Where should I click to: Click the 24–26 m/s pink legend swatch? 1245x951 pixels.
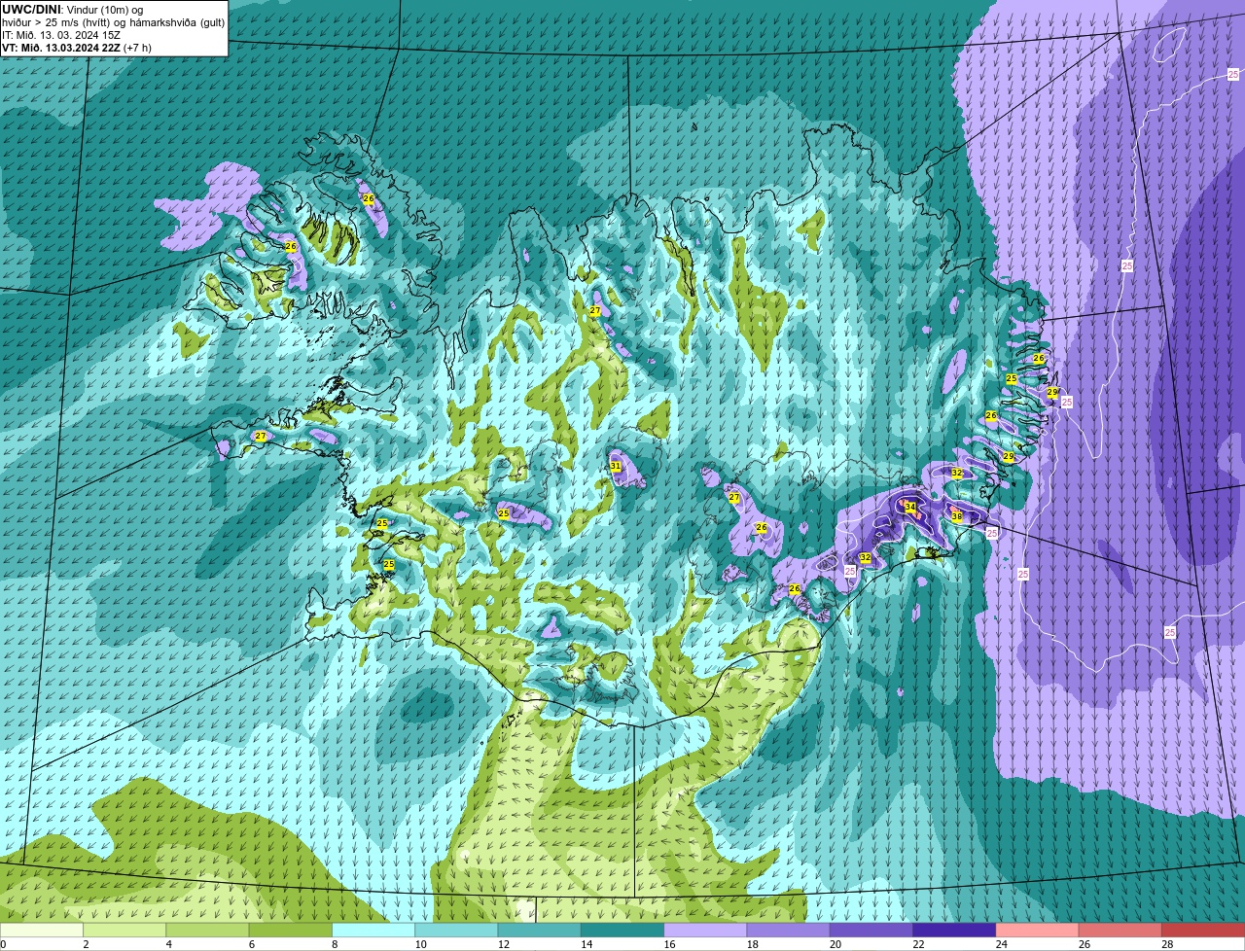click(1038, 931)
